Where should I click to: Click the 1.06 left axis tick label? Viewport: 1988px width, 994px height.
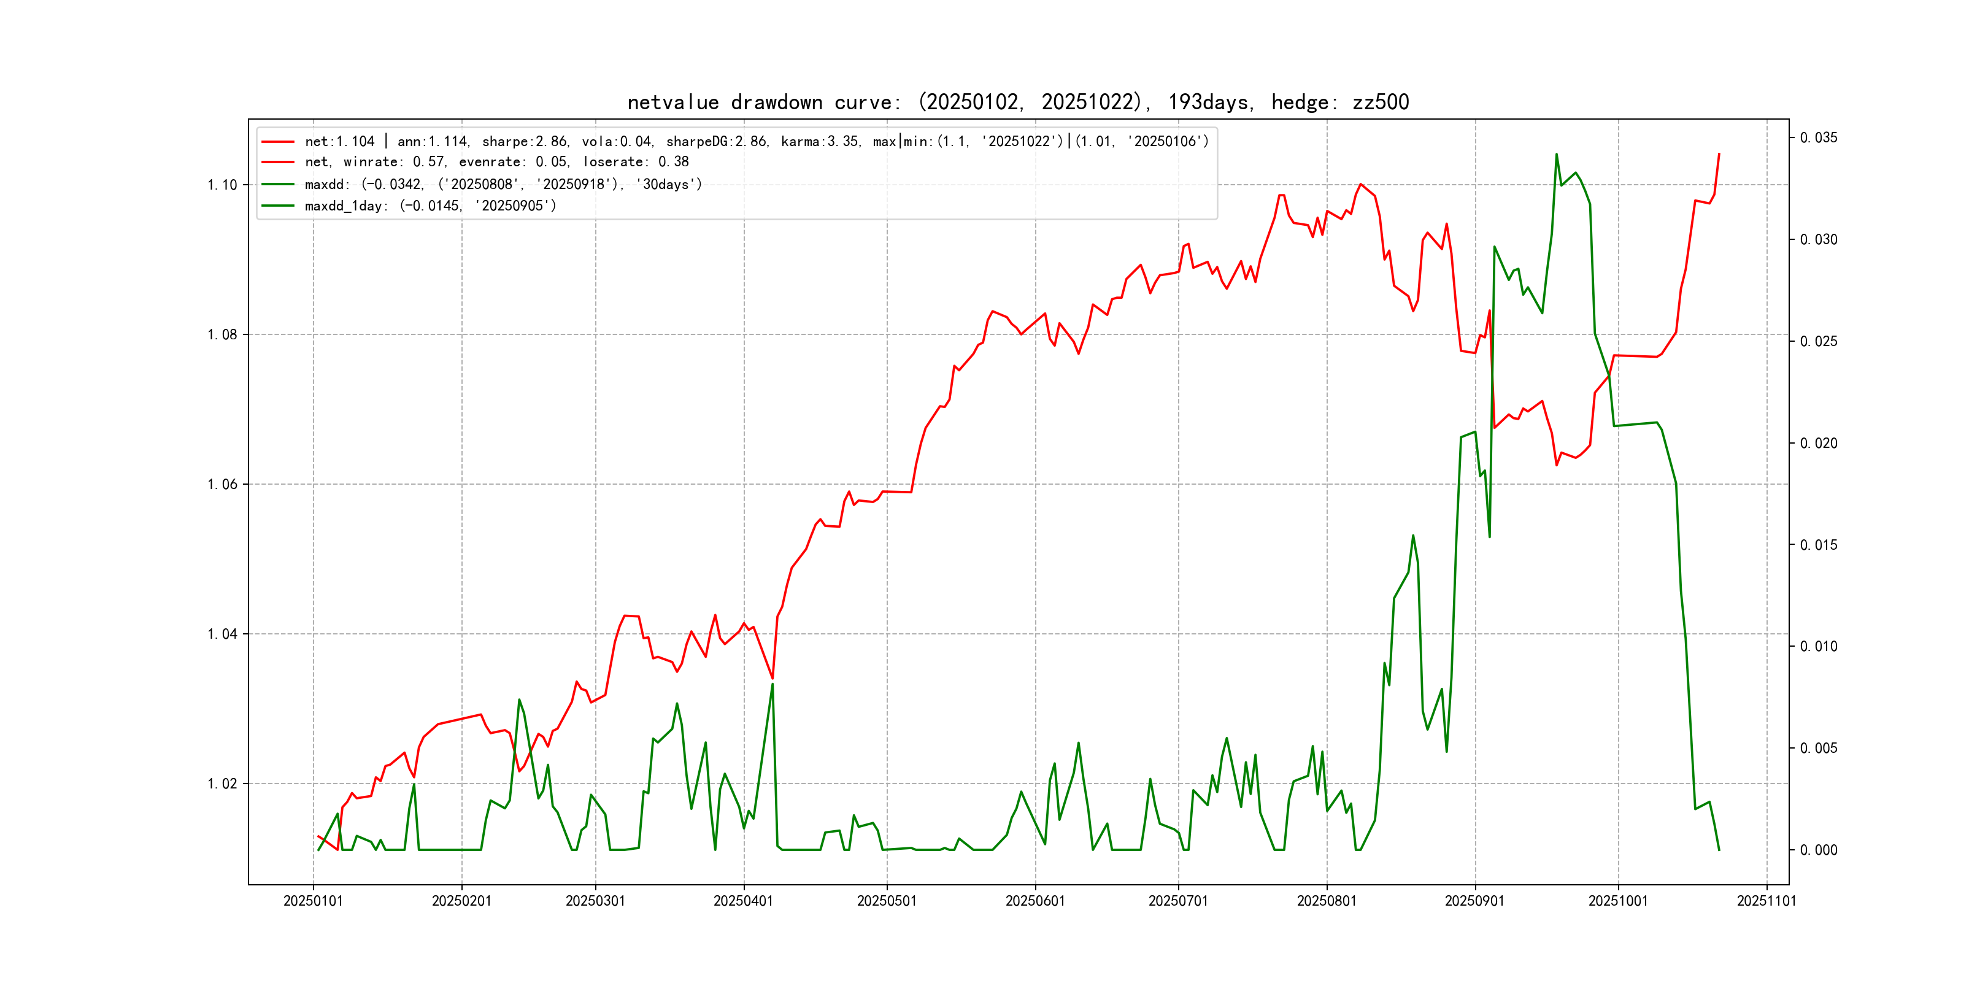222,485
